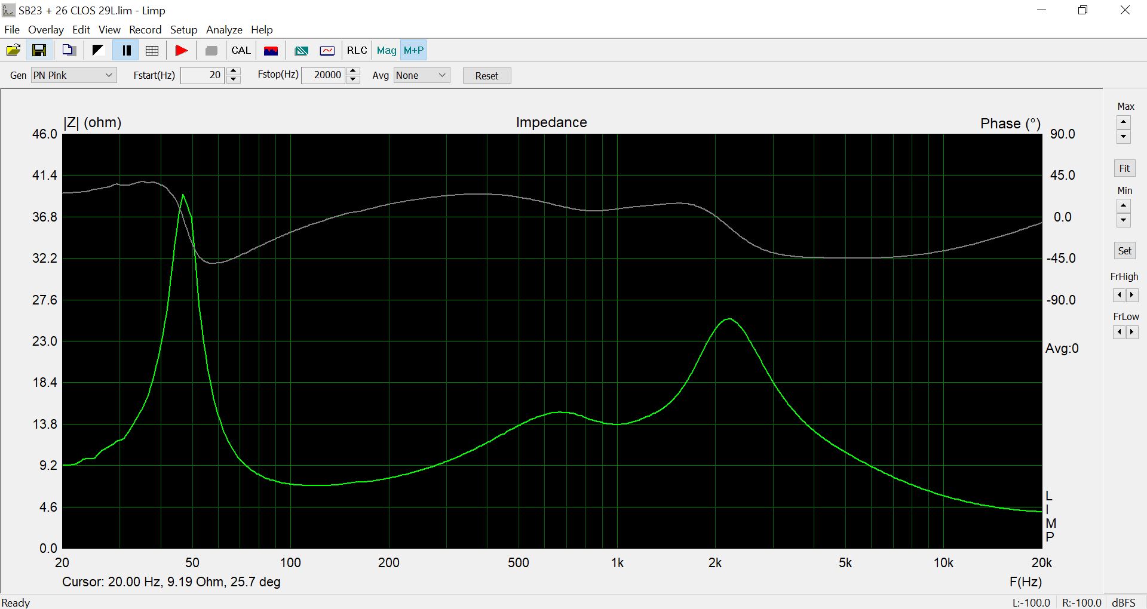The image size is (1147, 609).
Task: Toggle black/white graph background colors
Action: tap(97, 50)
